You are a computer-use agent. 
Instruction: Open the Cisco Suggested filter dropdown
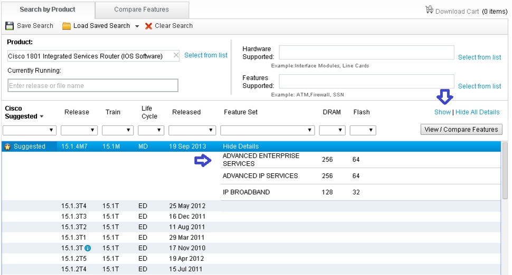point(30,130)
